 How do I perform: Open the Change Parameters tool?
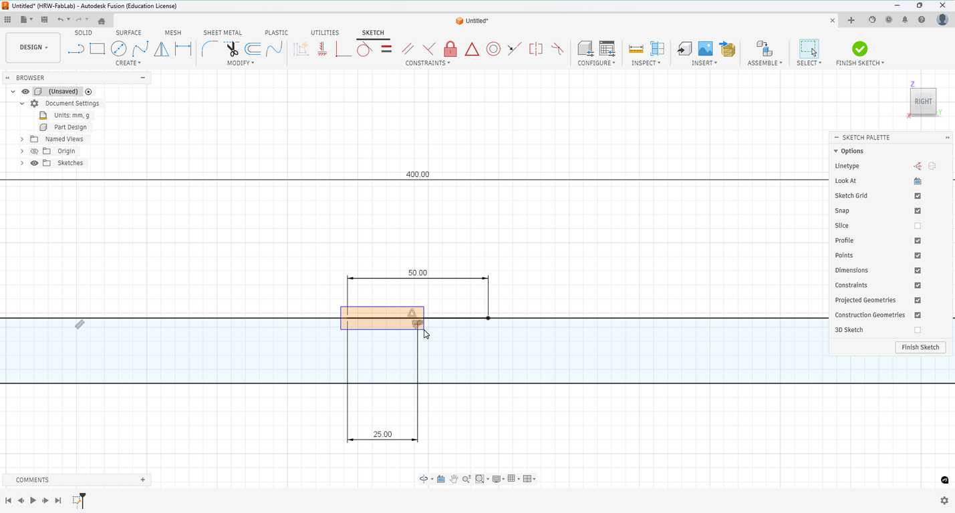click(607, 49)
